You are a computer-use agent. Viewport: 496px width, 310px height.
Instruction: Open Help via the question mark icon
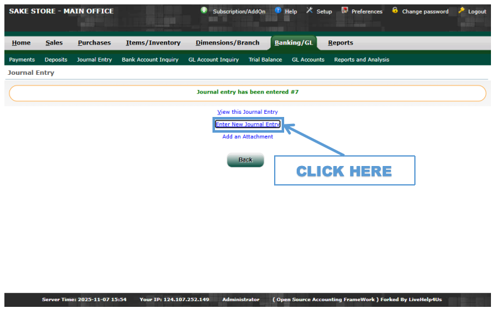pos(278,11)
